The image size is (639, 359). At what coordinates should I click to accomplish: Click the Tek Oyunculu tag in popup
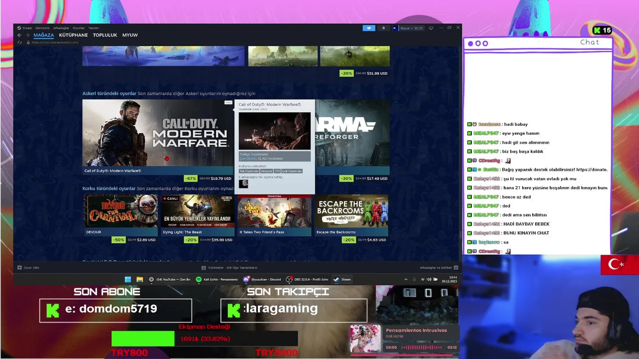249,171
